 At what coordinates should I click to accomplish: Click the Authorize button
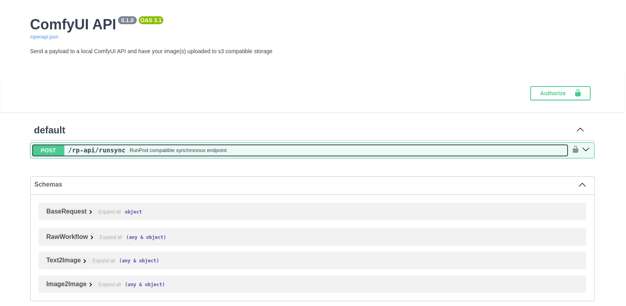(x=560, y=93)
